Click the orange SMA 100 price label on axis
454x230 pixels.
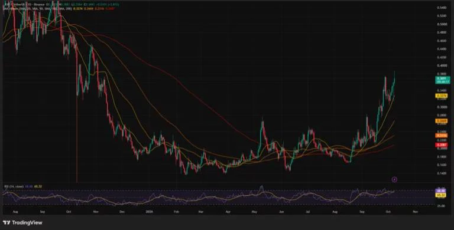coord(442,136)
